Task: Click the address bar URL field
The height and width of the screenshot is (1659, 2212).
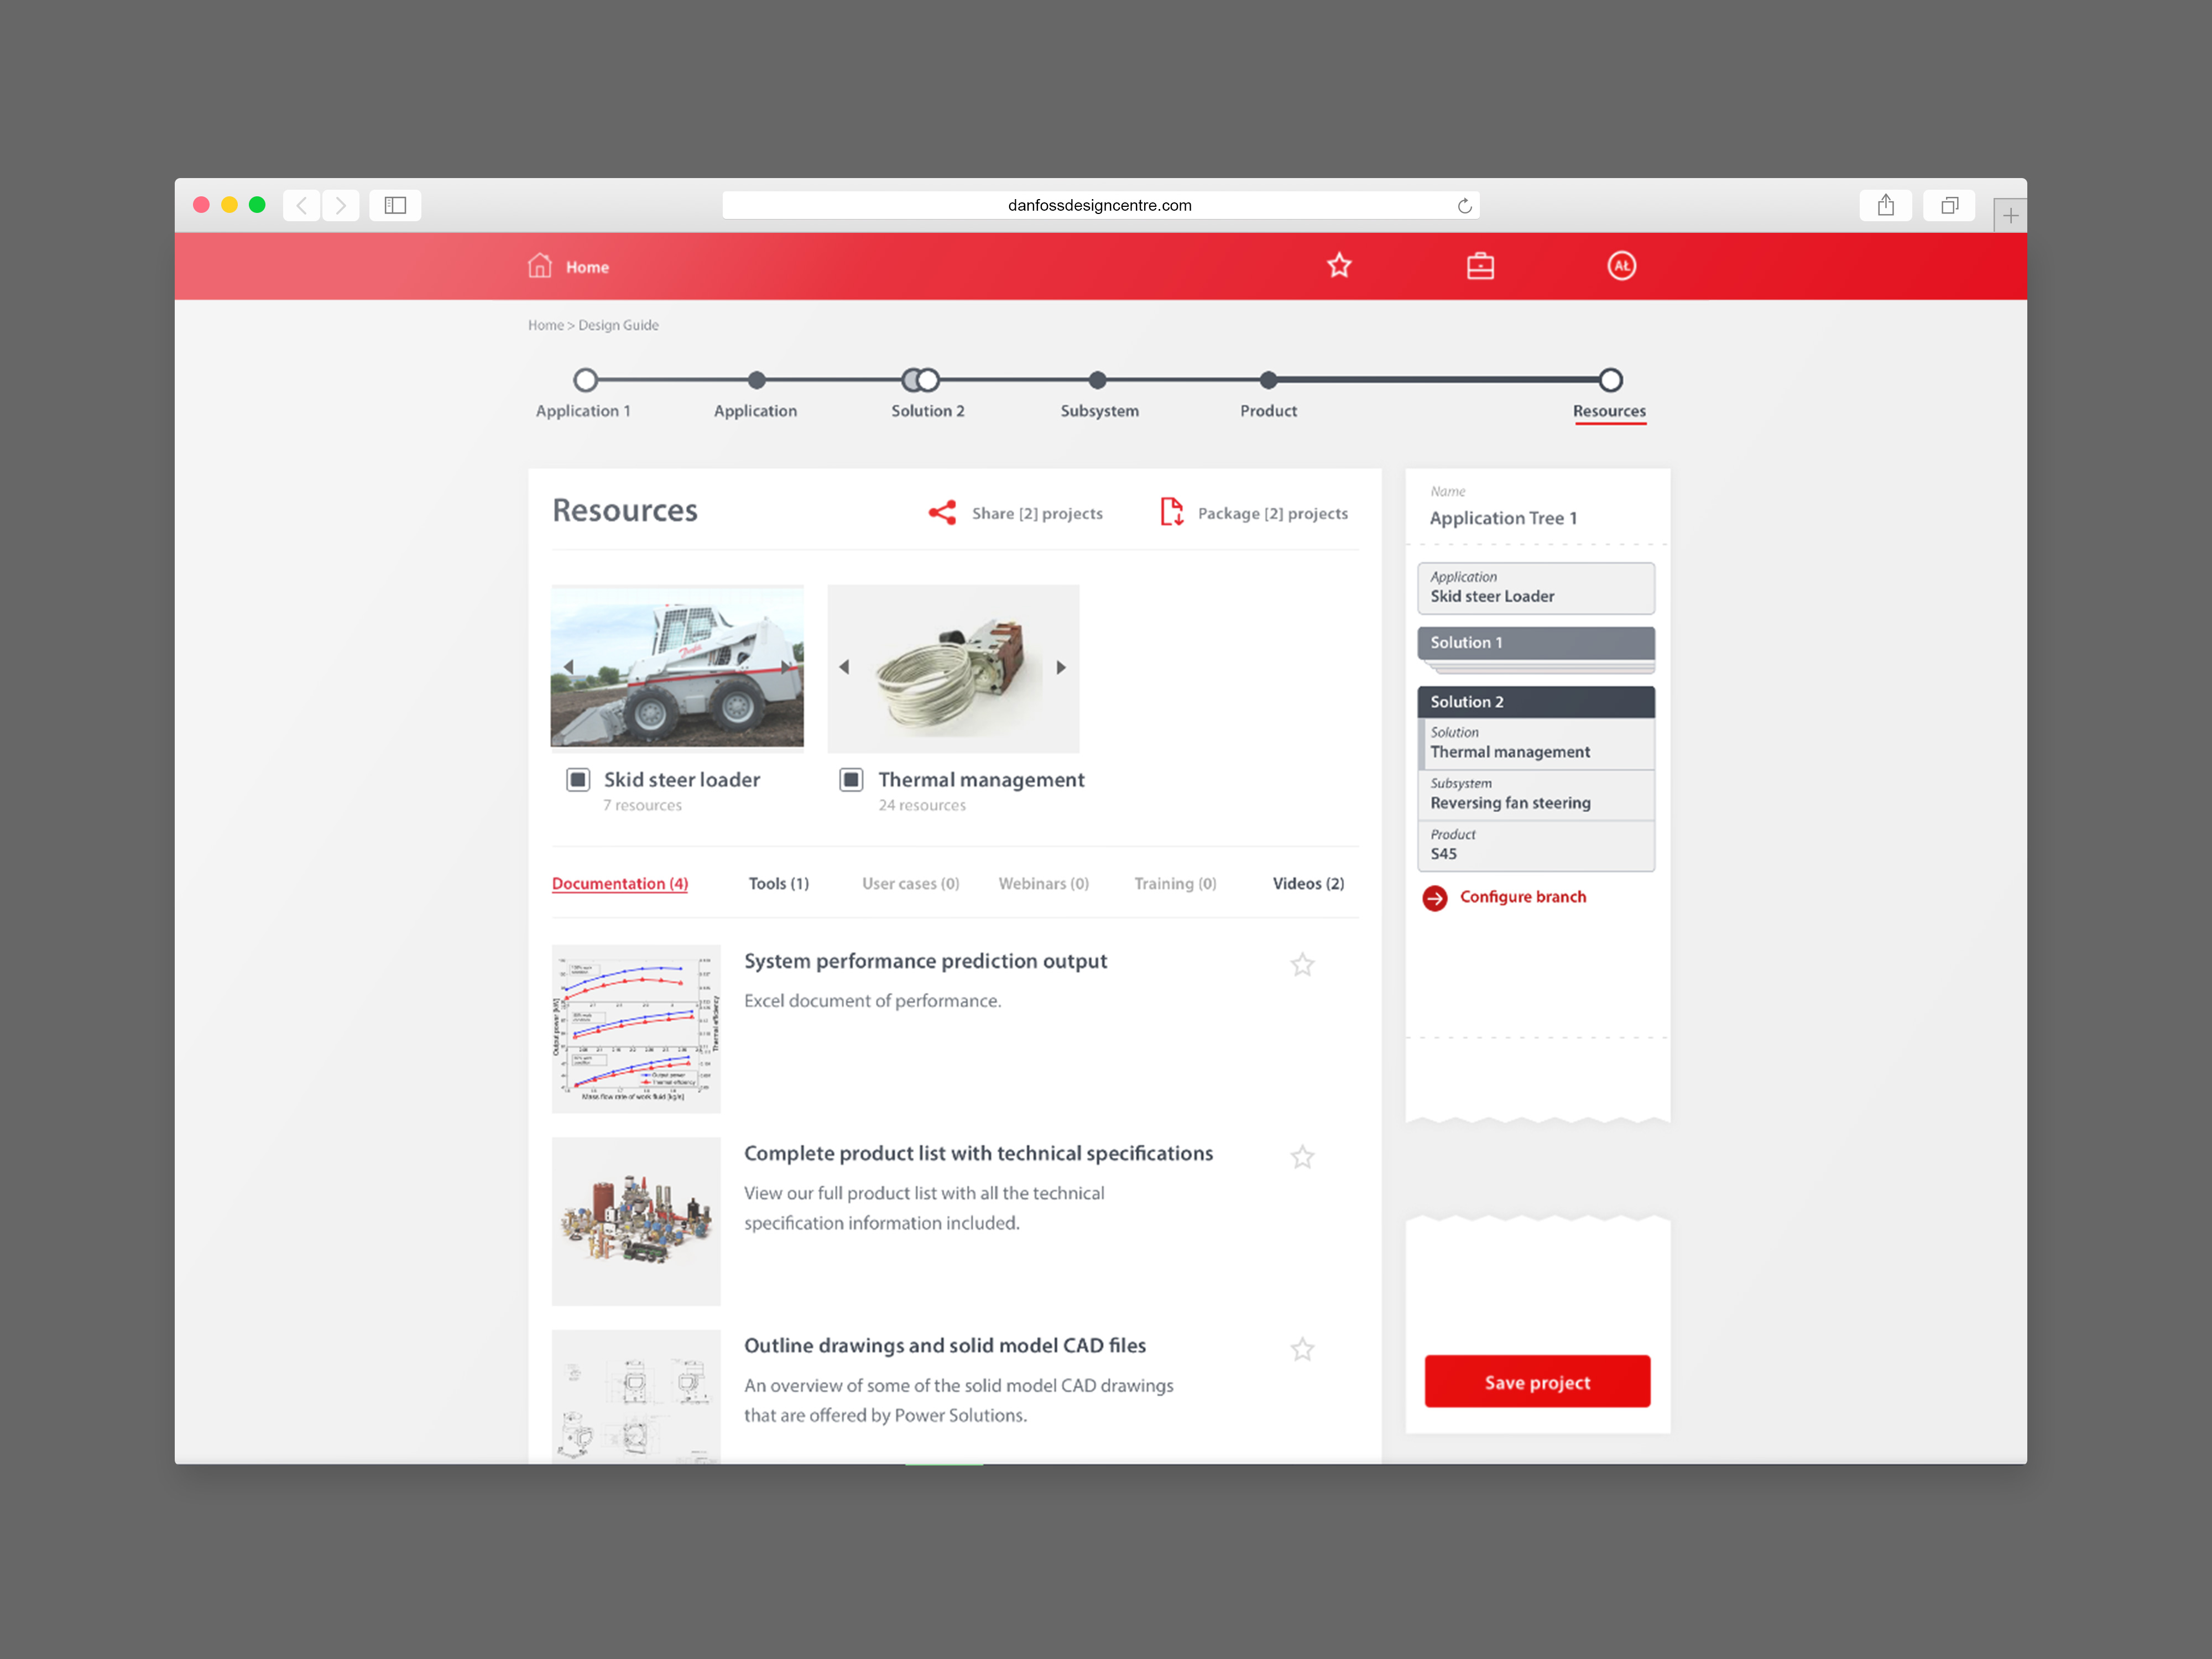Action: (1100, 205)
